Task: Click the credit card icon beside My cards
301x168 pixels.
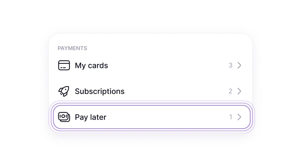Action: pyautogui.click(x=64, y=65)
